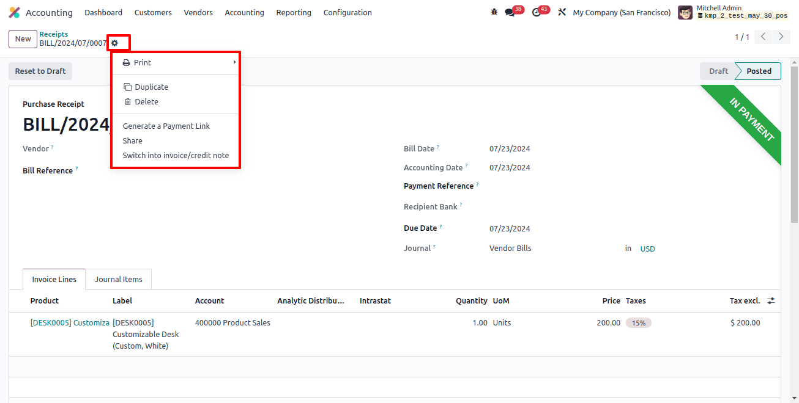Click the $ 200.00 tax excluded amount
Screen dimensions: 799x403
click(745, 322)
